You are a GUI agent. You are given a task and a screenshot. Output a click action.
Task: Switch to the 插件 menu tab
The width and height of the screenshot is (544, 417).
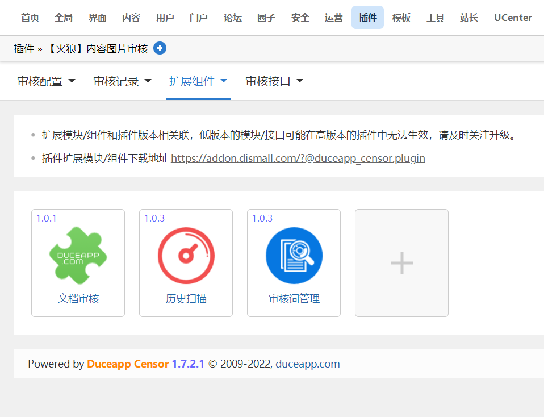(x=367, y=17)
